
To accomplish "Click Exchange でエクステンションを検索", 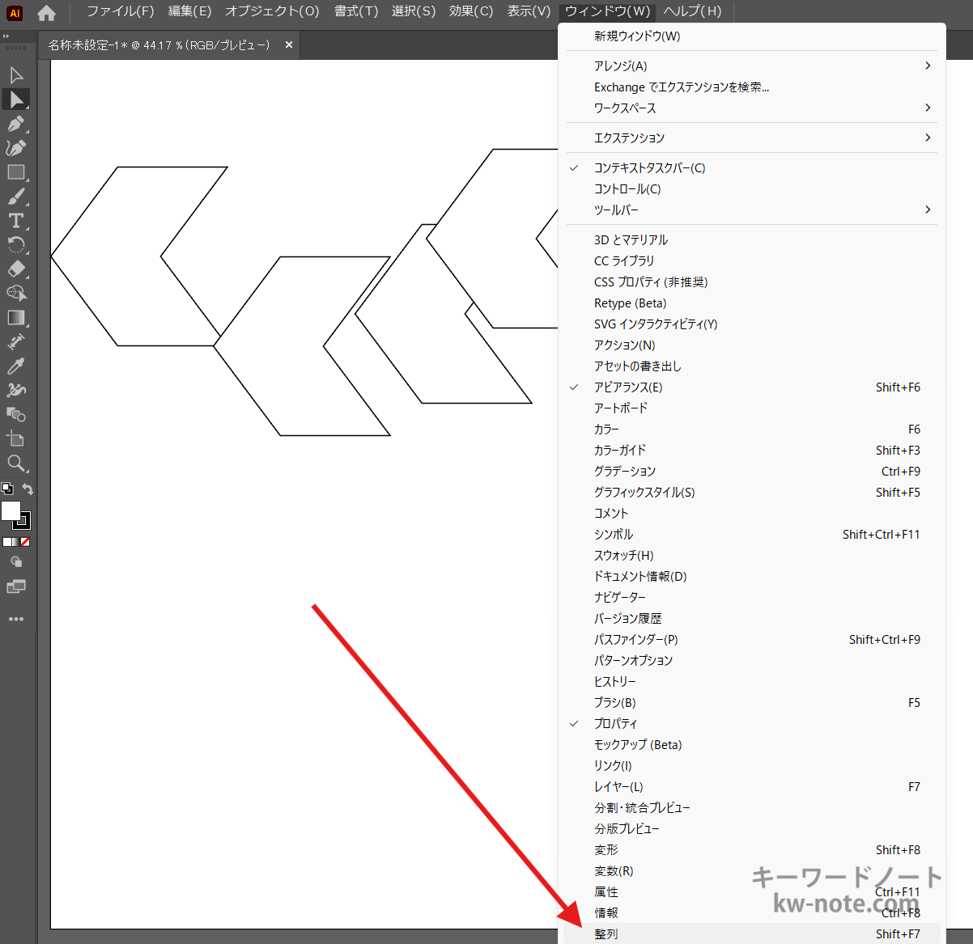I will [682, 87].
